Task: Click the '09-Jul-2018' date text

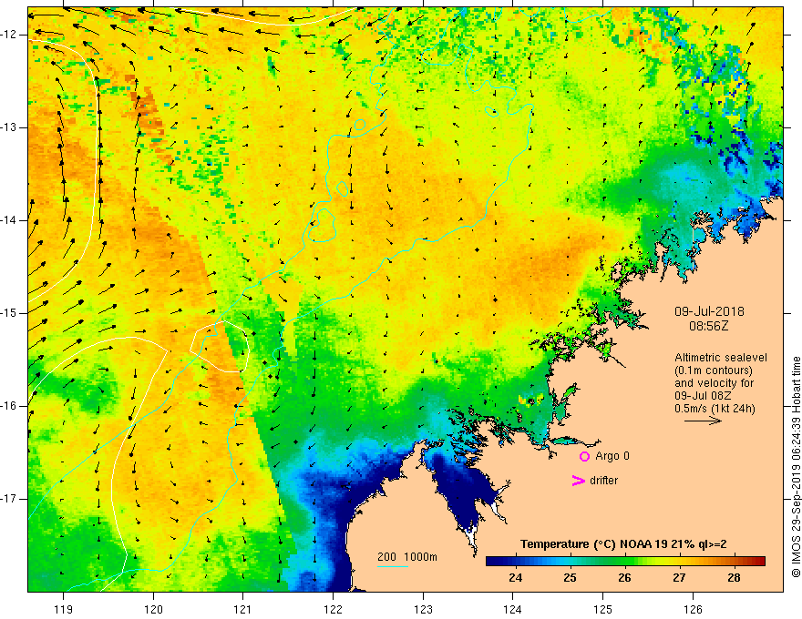Action: (x=709, y=311)
